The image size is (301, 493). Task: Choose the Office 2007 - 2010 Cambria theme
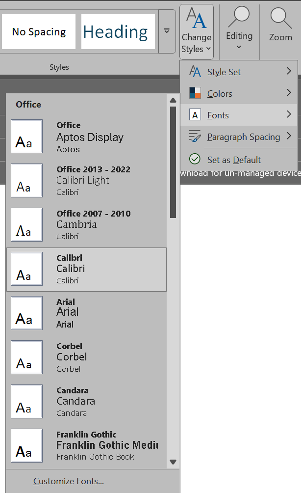coord(86,224)
